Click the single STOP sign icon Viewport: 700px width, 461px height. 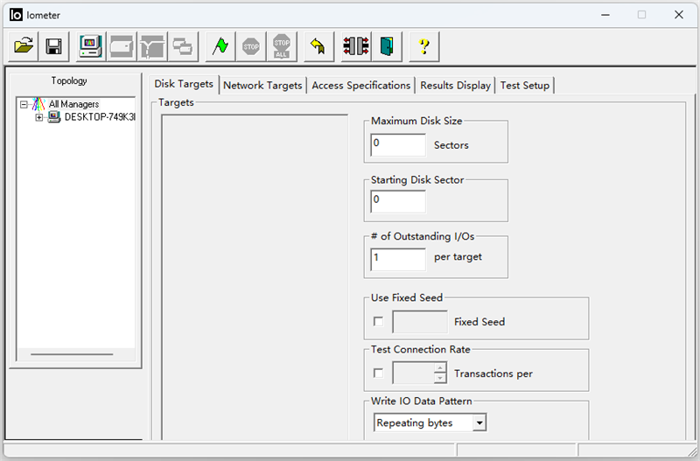[251, 46]
